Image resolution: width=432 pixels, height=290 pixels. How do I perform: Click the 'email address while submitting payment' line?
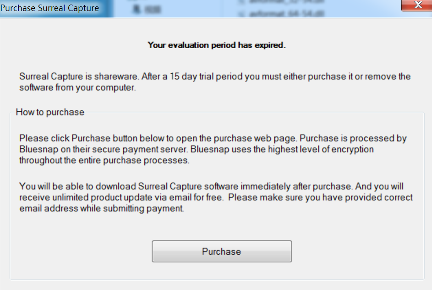pos(102,209)
